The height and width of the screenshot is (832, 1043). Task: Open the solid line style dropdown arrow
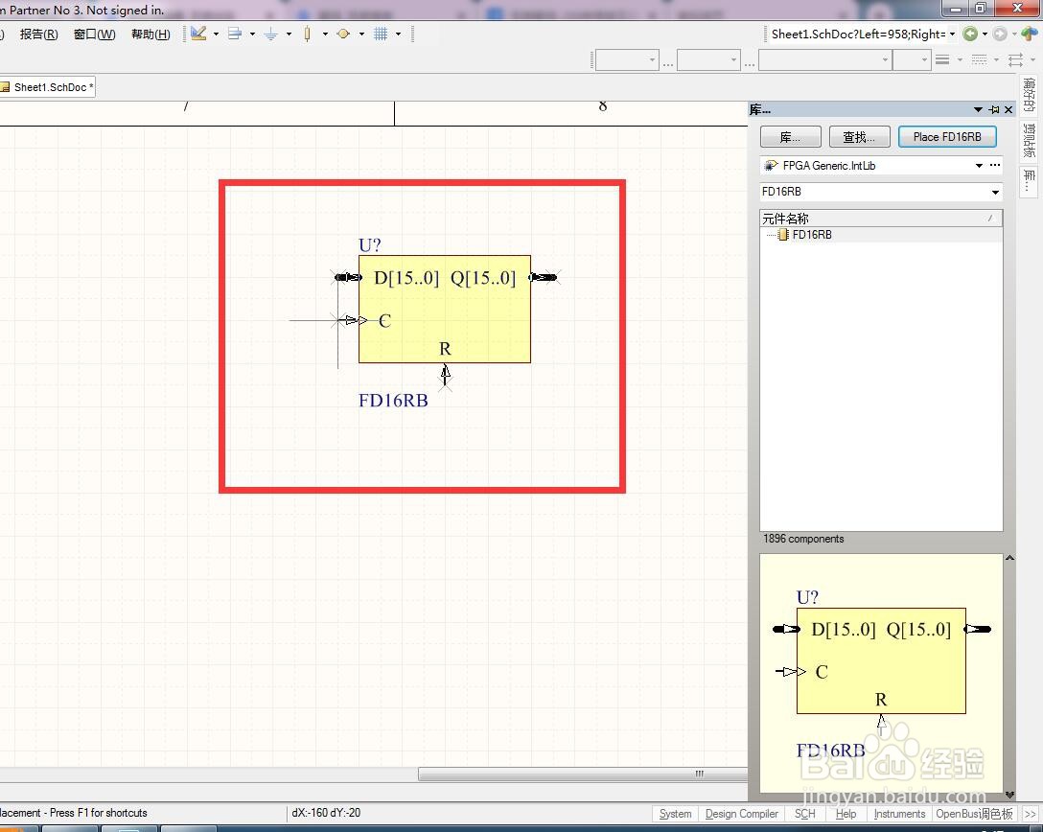pos(960,59)
